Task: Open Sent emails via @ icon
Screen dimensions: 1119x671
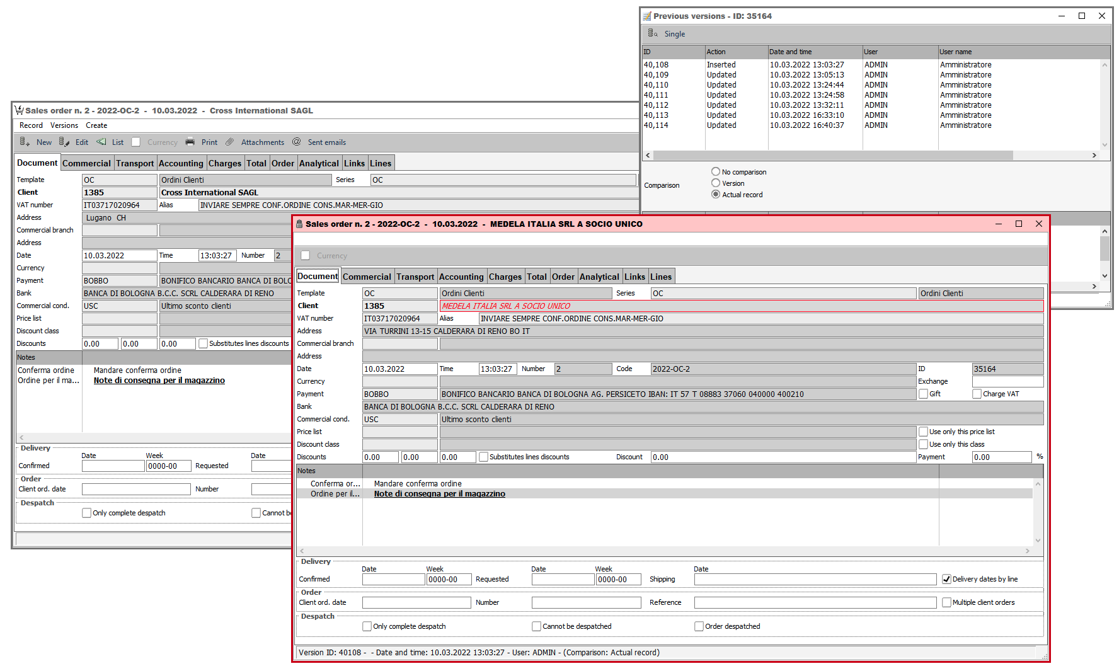Action: pos(297,142)
